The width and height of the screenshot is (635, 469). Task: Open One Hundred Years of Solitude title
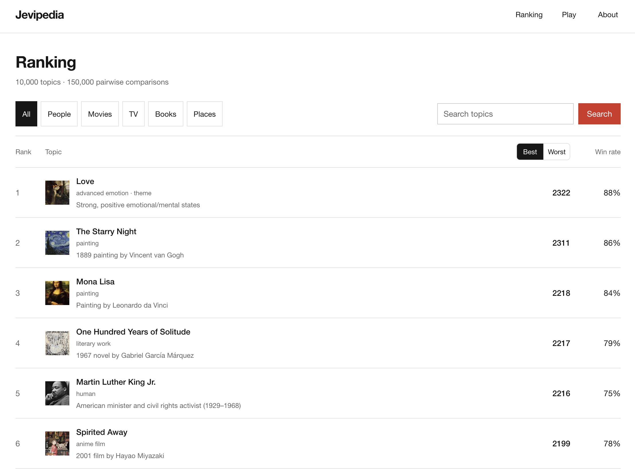pyautogui.click(x=133, y=332)
